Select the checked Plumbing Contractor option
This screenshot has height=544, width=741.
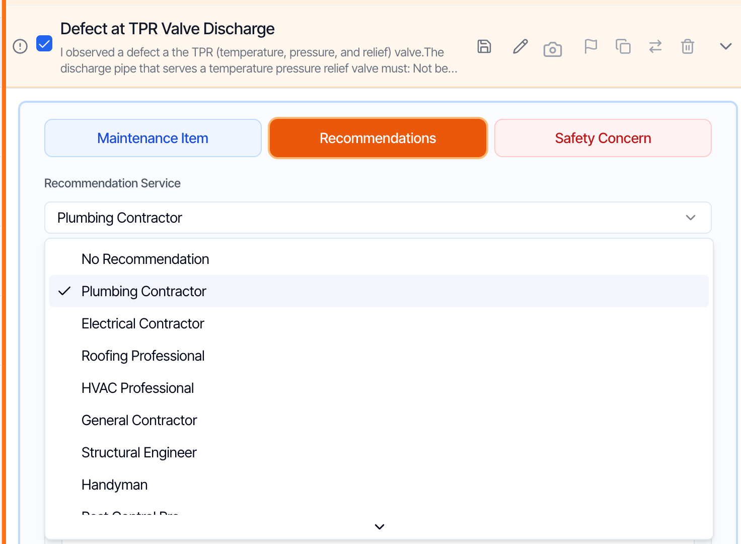379,291
